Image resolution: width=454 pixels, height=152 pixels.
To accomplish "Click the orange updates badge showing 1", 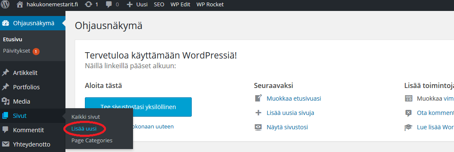I will point(36,51).
